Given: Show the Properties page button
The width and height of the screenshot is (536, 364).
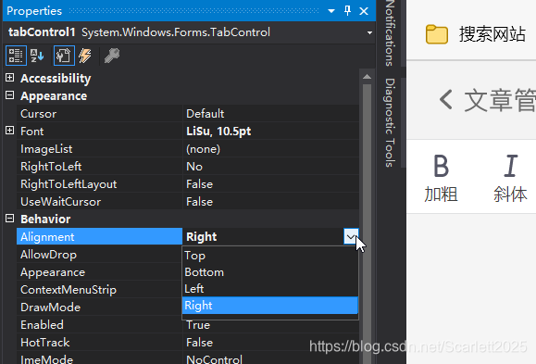Looking at the screenshot, I should [x=64, y=56].
